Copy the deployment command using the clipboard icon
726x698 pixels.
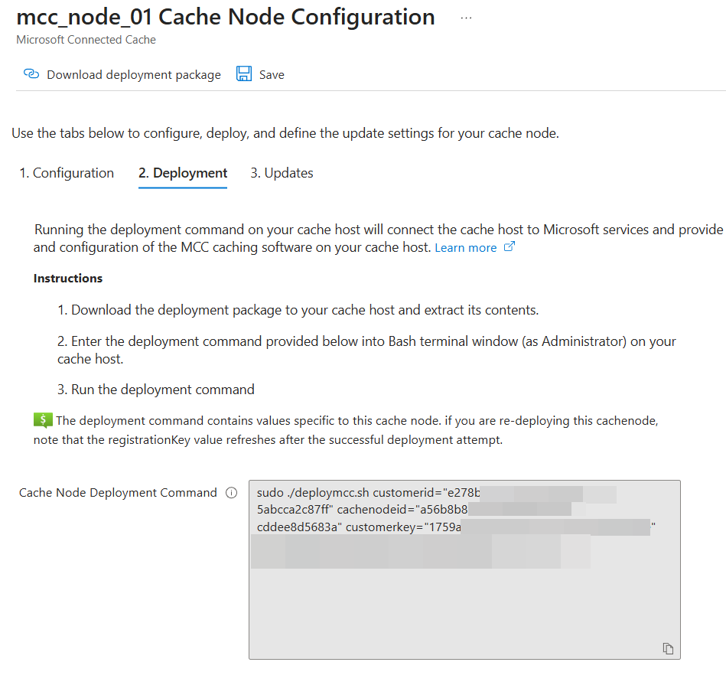point(668,648)
